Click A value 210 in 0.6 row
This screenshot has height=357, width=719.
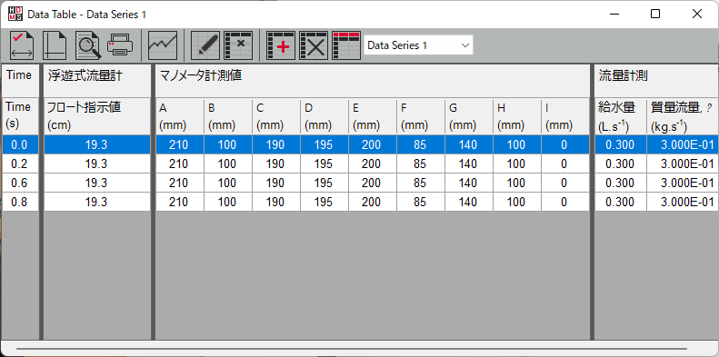[x=180, y=183]
